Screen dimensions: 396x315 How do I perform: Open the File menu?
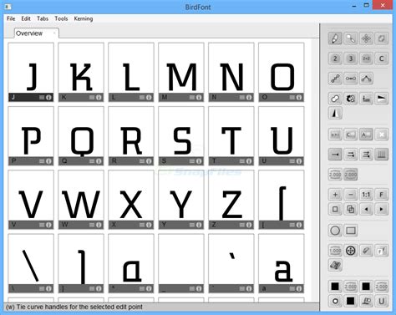click(x=11, y=18)
